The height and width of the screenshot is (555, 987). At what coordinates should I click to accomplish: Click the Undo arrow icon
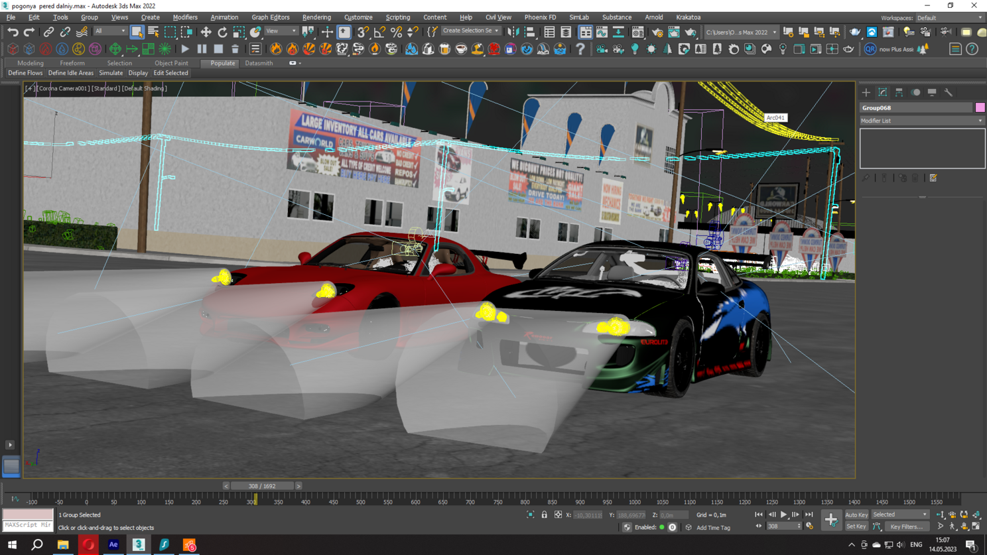tap(13, 32)
